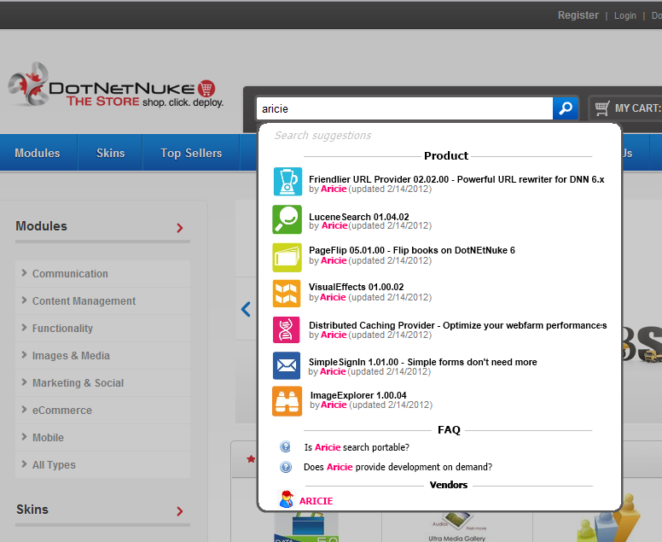Click the VisualEffects orange icon
This screenshot has height=542, width=662.
[x=287, y=294]
